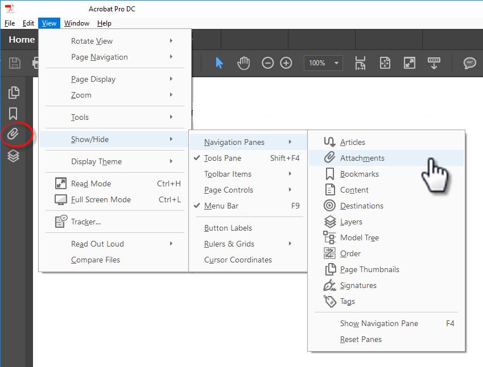Image resolution: width=483 pixels, height=367 pixels.
Task: Enter Read Mode from View menu
Action: pyautogui.click(x=91, y=183)
